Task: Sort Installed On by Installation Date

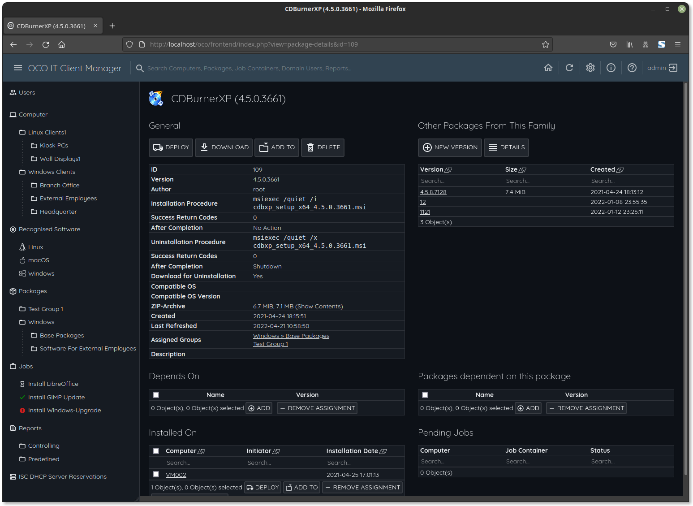Action: [x=357, y=451]
